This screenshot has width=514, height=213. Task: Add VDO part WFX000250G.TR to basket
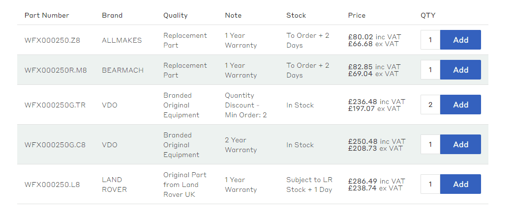[460, 105]
